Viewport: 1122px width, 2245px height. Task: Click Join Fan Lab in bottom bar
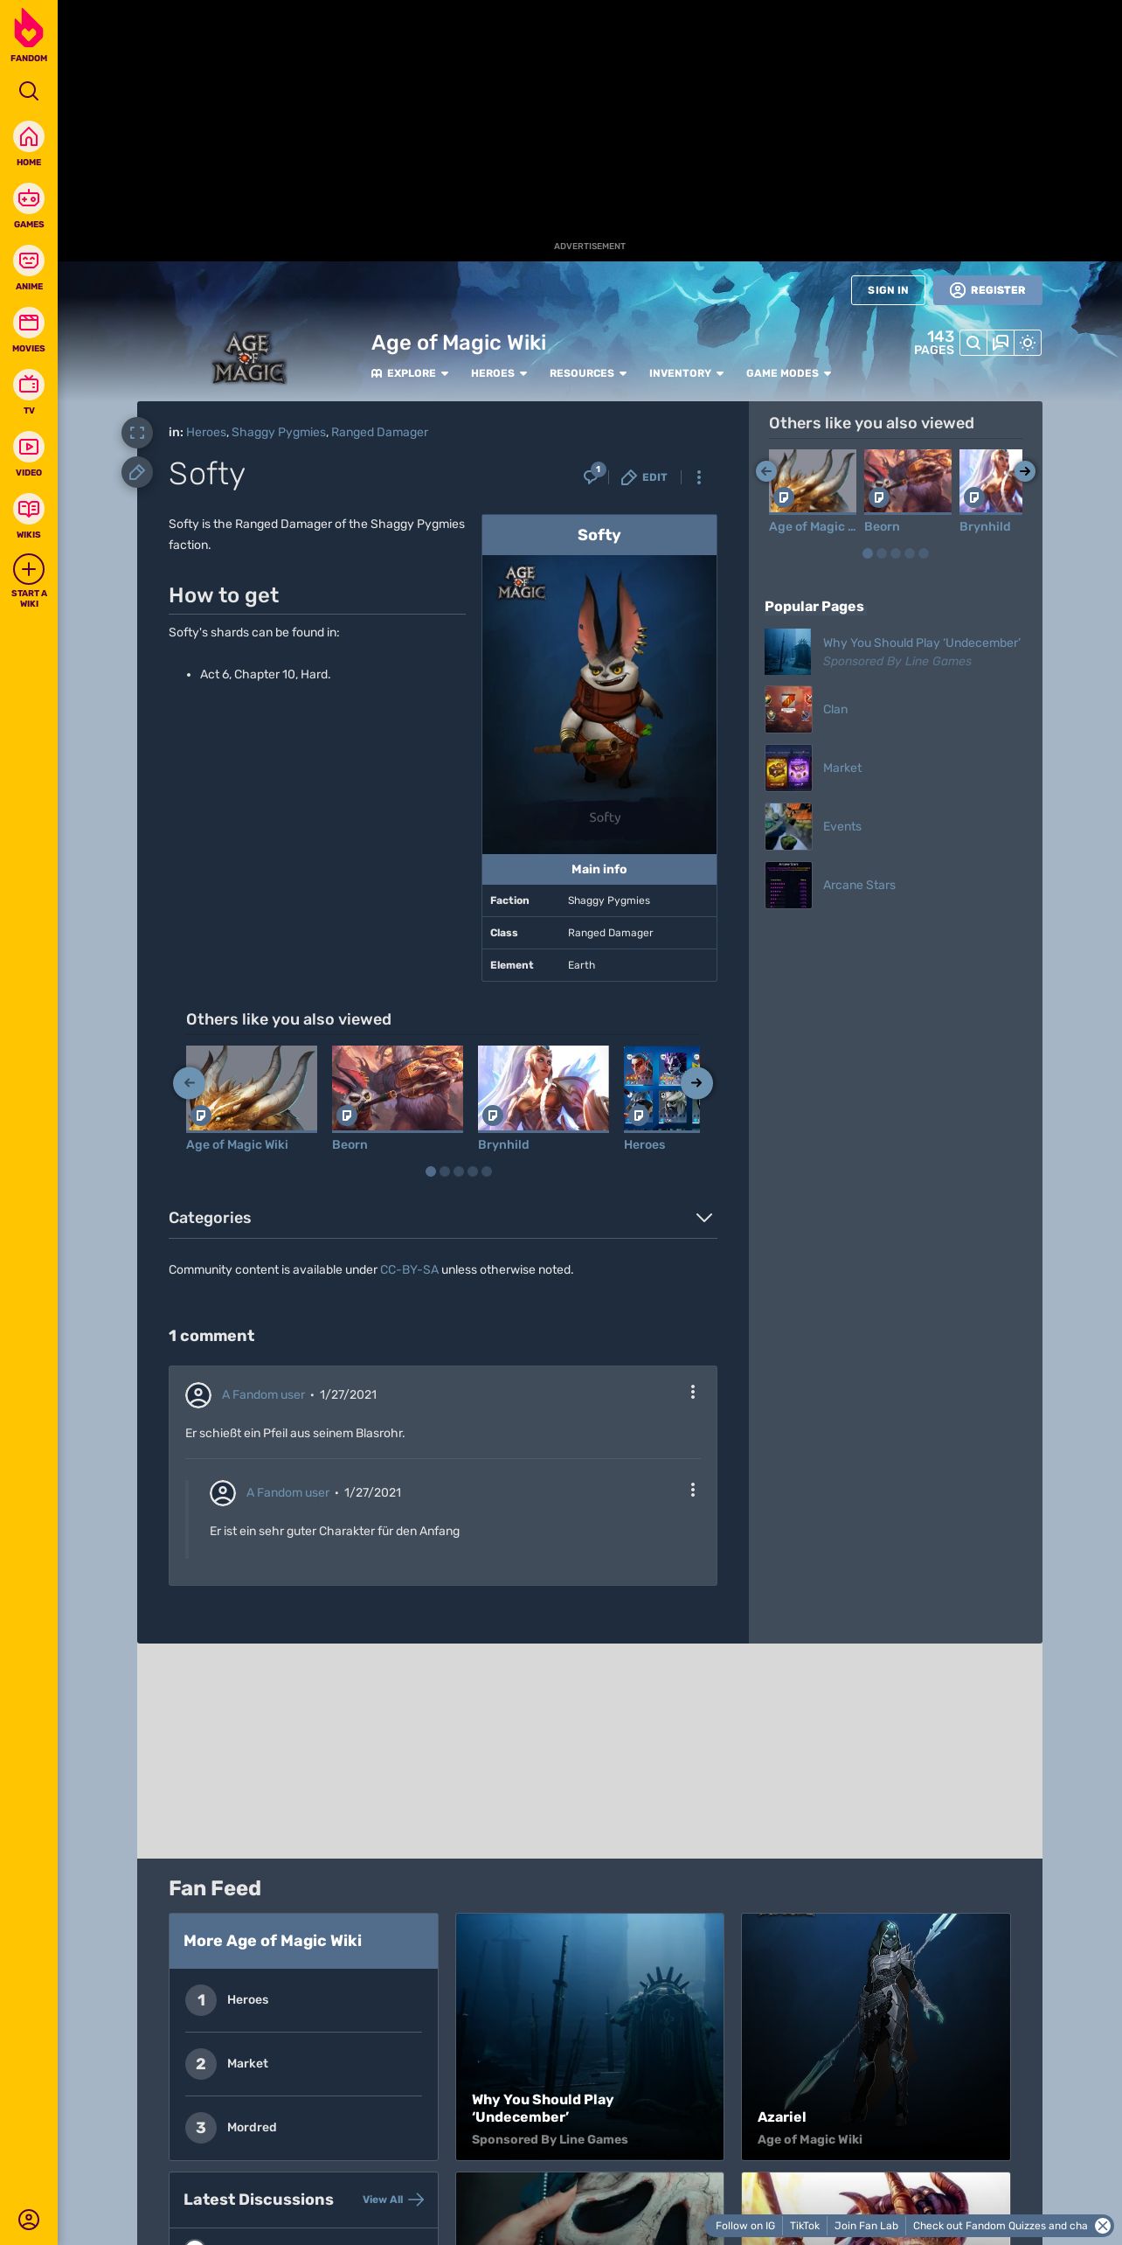(866, 2226)
